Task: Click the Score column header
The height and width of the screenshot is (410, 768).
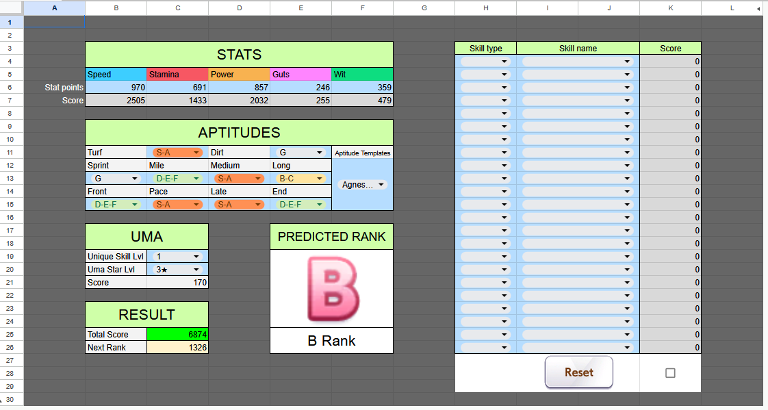Action: (x=671, y=48)
